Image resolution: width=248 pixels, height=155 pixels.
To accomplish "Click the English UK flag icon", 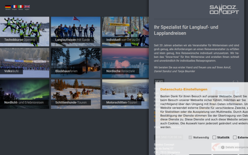I will click(27, 7).
